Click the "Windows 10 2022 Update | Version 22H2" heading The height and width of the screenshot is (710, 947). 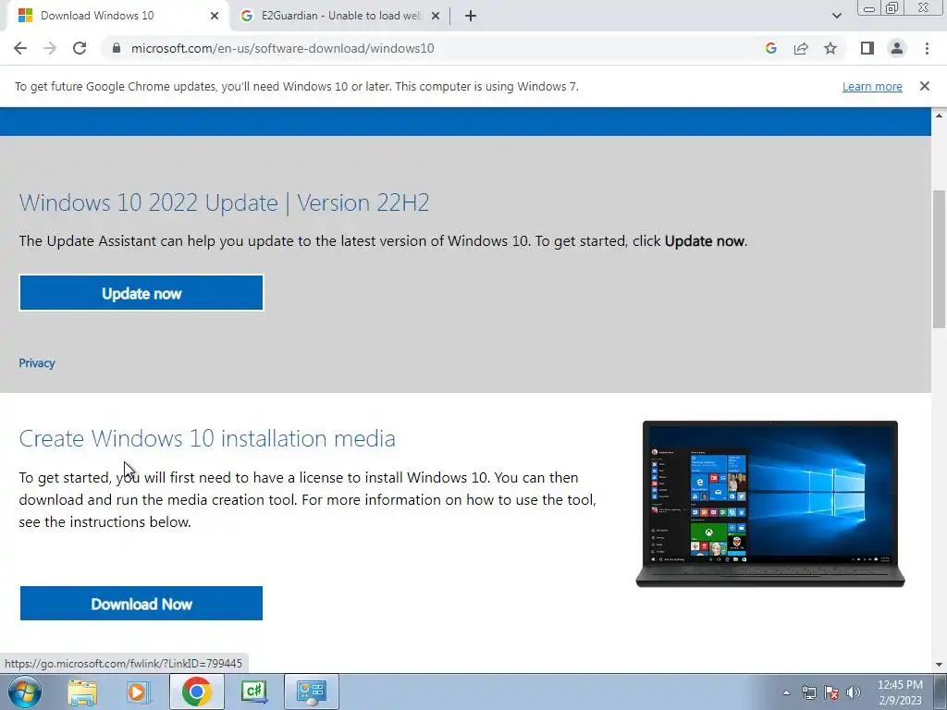click(x=224, y=202)
